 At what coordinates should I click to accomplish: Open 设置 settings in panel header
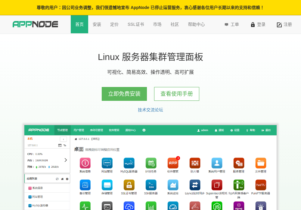[x=235, y=130]
